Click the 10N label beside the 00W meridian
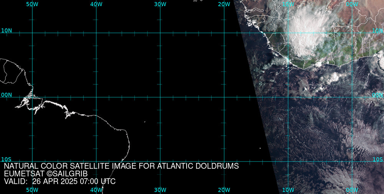 pos(377,31)
